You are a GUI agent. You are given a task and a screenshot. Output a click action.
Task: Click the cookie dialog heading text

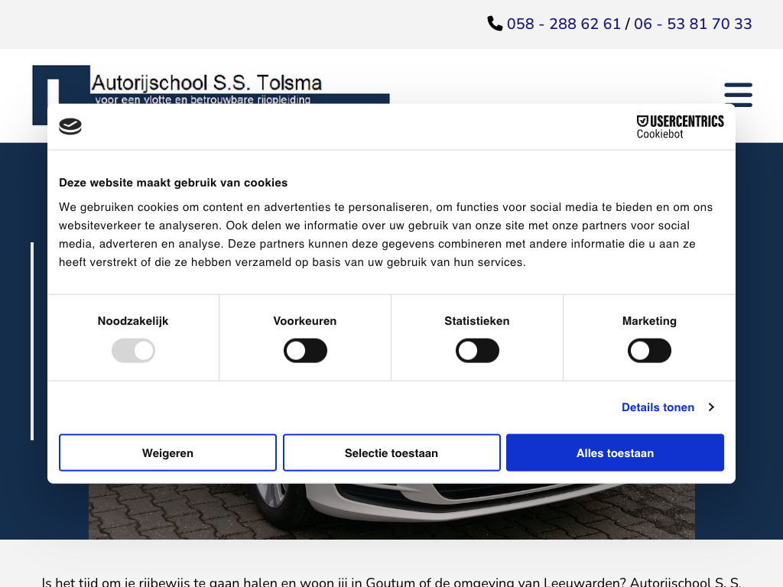click(174, 183)
